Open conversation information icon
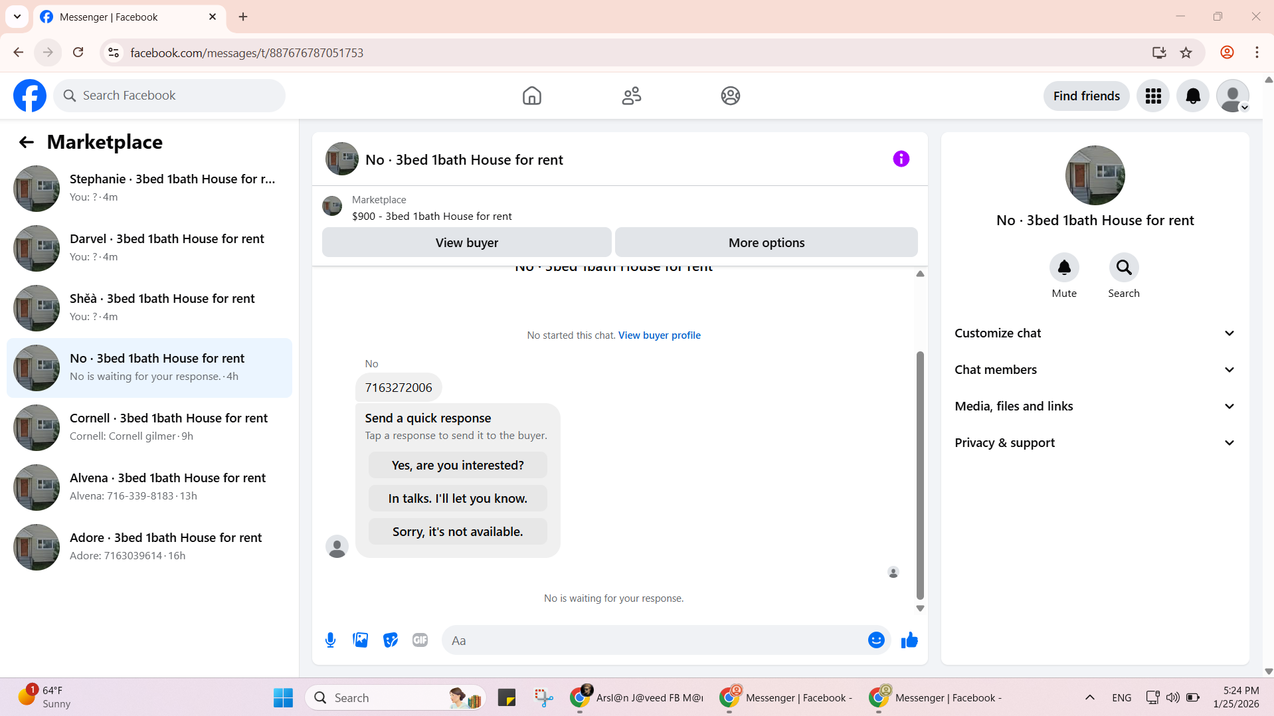This screenshot has height=716, width=1274. (901, 159)
